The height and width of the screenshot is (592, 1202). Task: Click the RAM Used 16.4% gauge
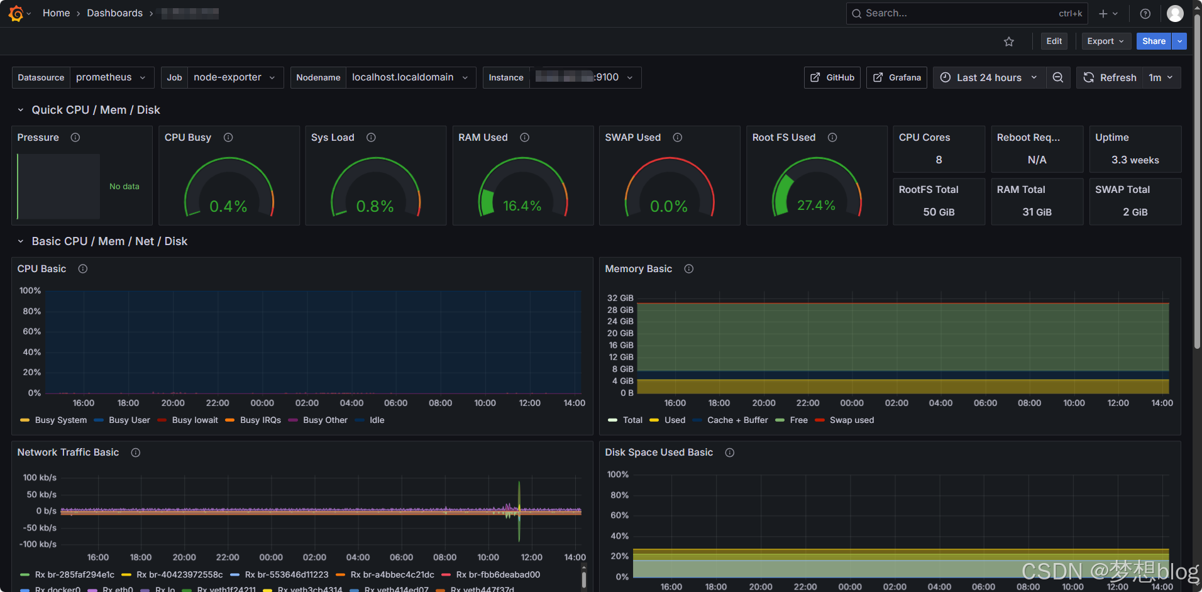pos(523,187)
